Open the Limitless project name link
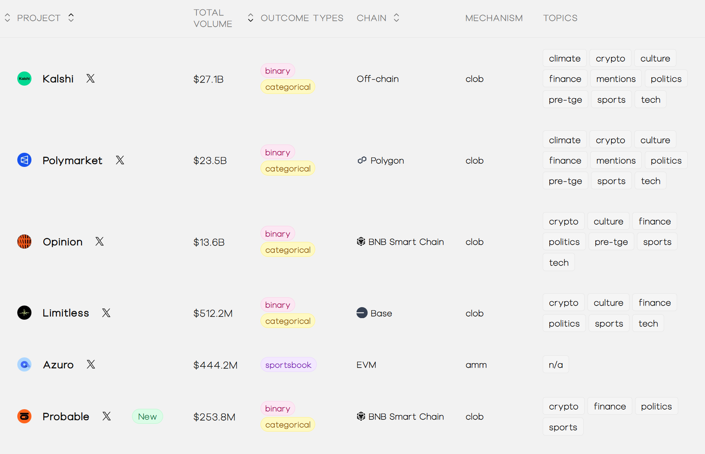 point(66,313)
